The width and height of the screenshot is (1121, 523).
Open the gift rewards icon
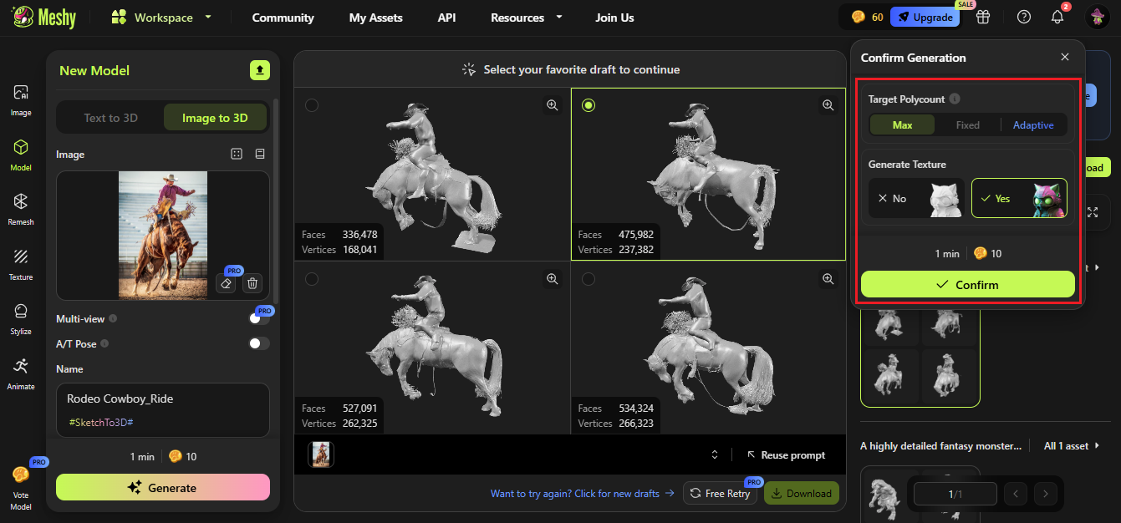tap(983, 17)
